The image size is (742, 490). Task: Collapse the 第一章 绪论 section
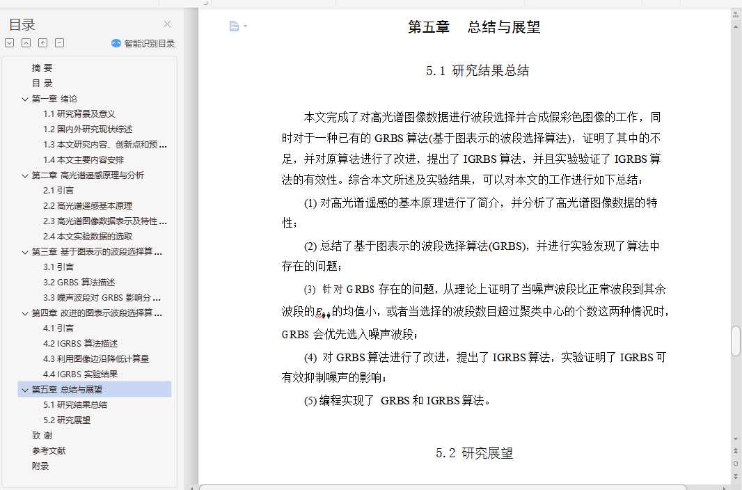point(25,99)
